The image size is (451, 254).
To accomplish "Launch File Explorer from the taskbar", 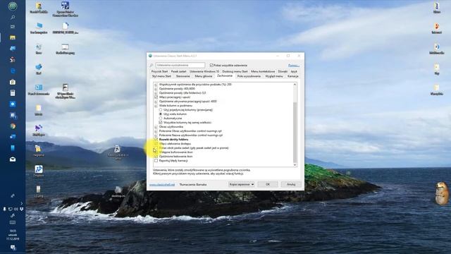I will pos(13,37).
